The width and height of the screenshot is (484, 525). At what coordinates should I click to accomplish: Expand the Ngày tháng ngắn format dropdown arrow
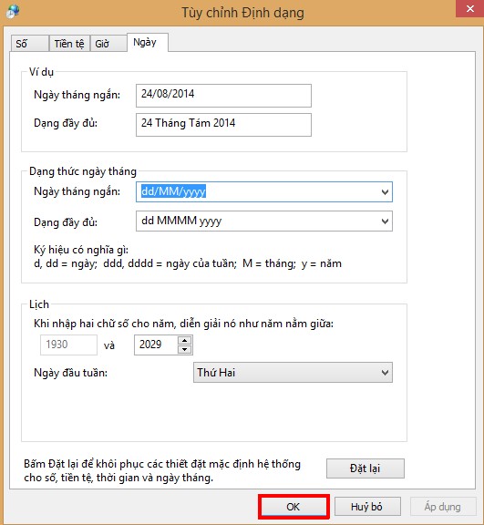point(385,191)
